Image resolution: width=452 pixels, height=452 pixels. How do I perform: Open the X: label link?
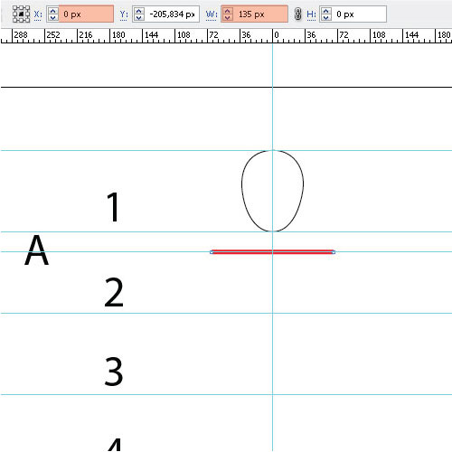[x=38, y=14]
